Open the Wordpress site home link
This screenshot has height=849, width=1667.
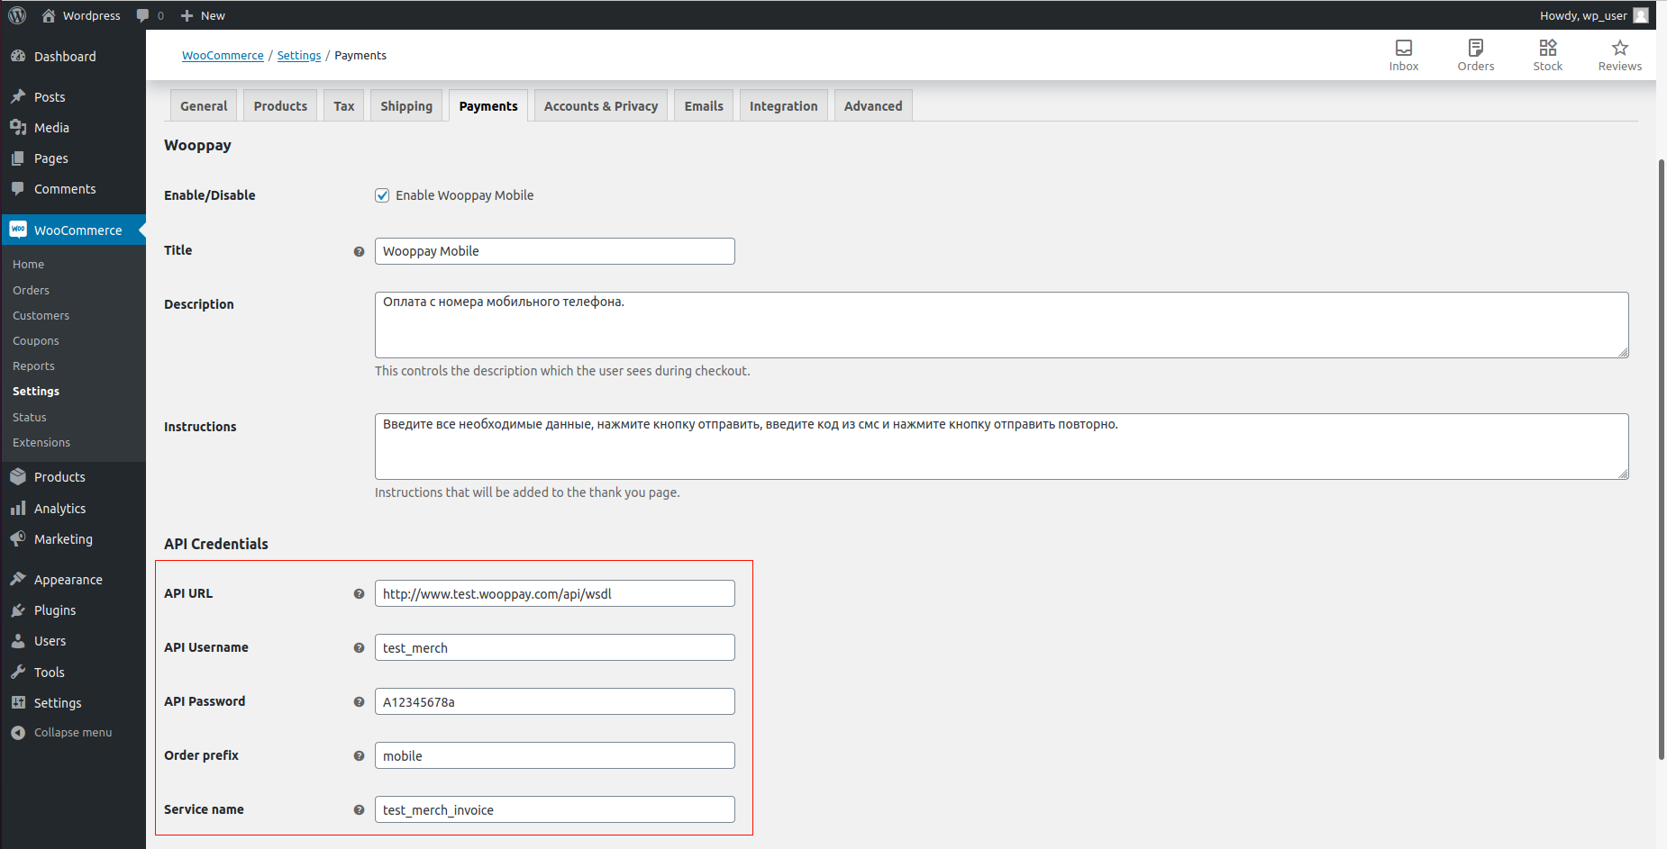tap(81, 15)
